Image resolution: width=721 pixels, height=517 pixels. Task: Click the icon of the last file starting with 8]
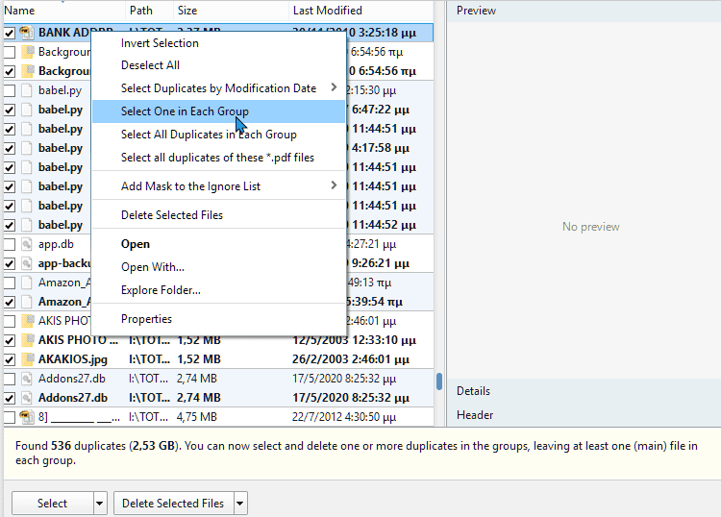[27, 417]
